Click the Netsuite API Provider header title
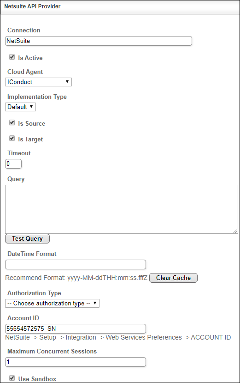The width and height of the screenshot is (240, 383). pyautogui.click(x=32, y=6)
